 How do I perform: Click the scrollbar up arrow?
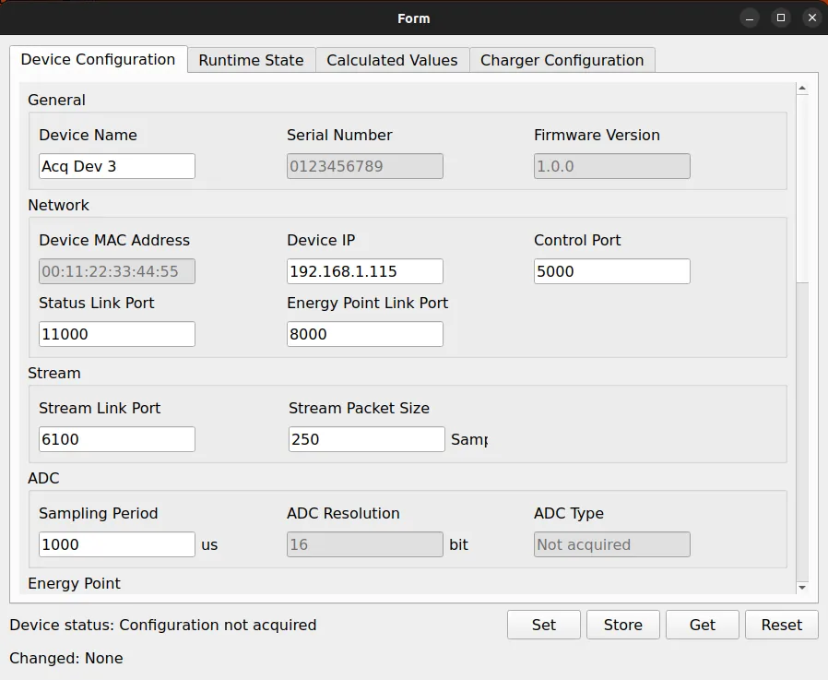(x=803, y=89)
